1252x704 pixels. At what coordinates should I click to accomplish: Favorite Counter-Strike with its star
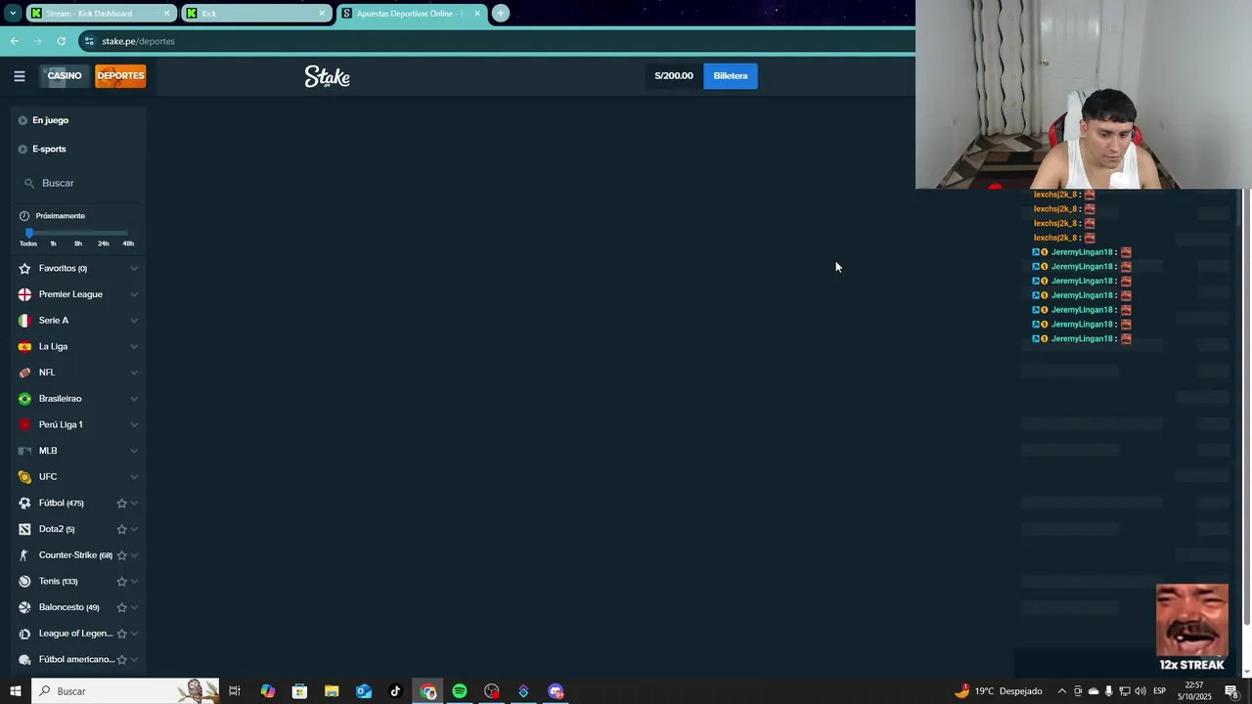[x=121, y=555]
